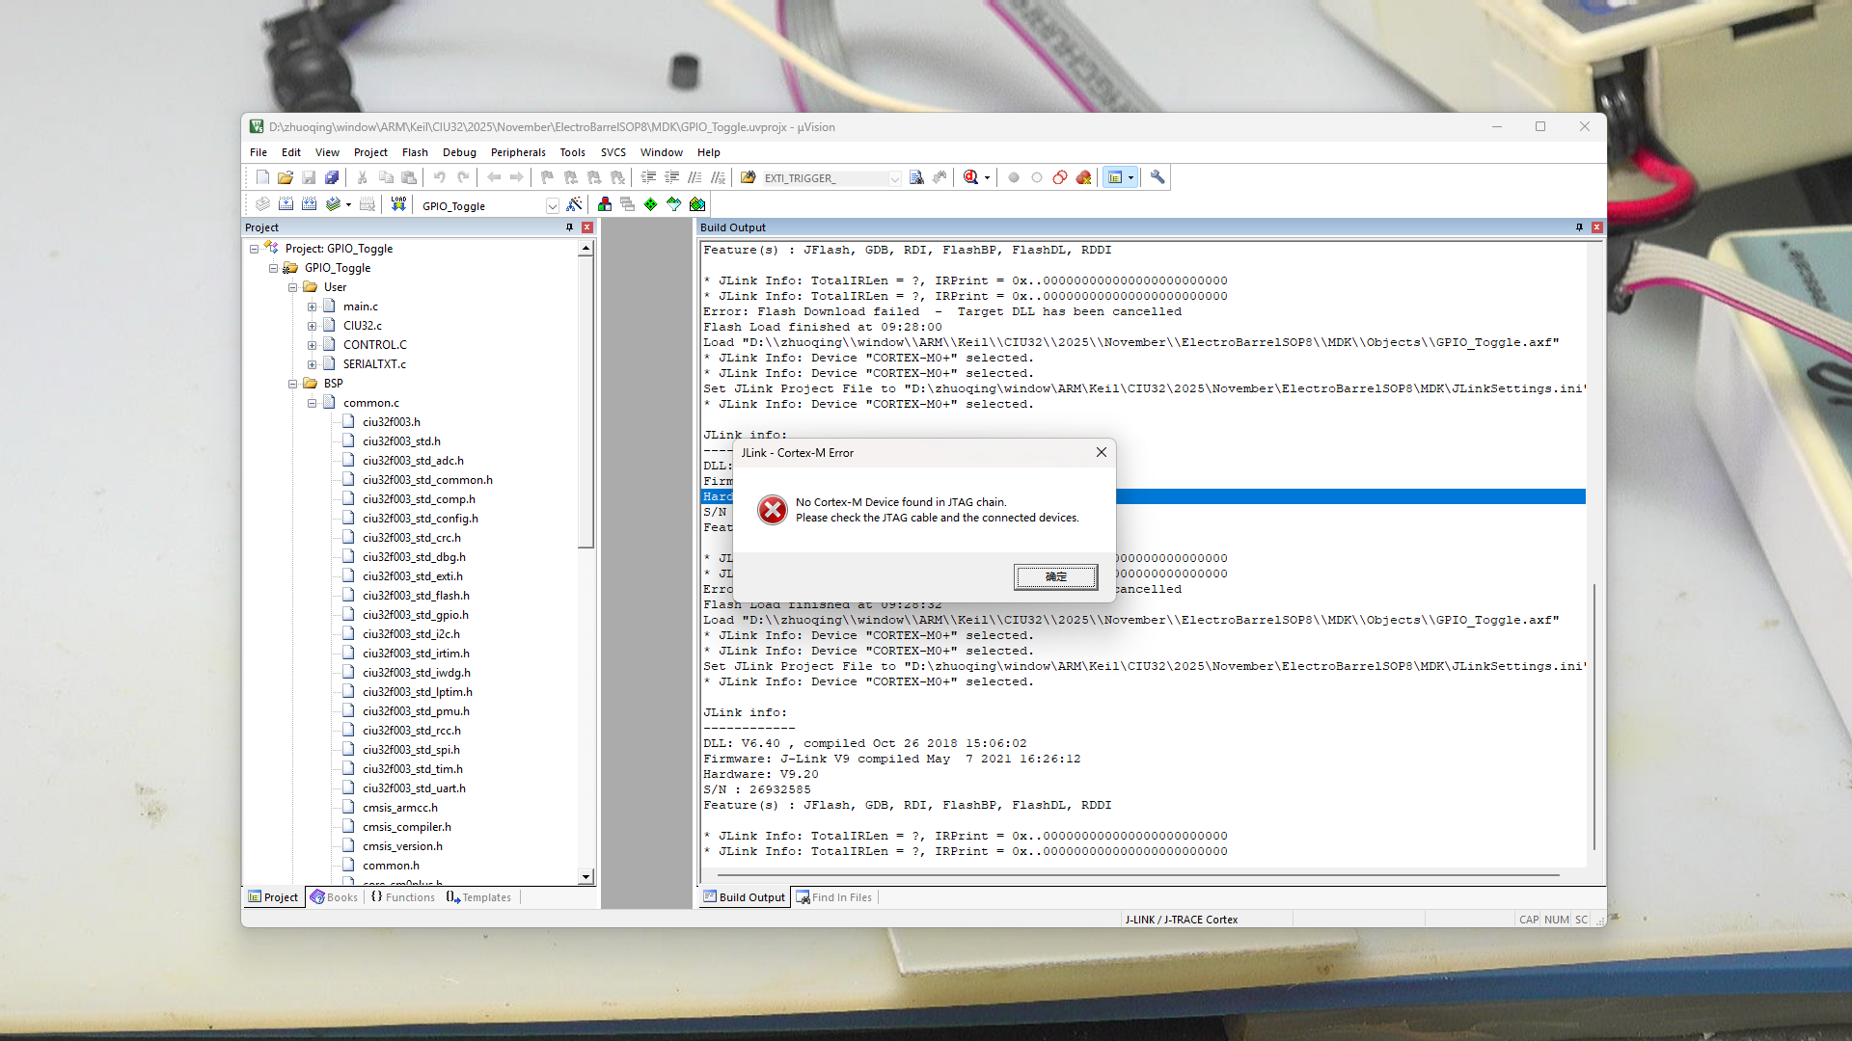Toggle Project panel pin (auto-hide)
Screen dimensions: 1852x1041
pyautogui.click(x=569, y=227)
